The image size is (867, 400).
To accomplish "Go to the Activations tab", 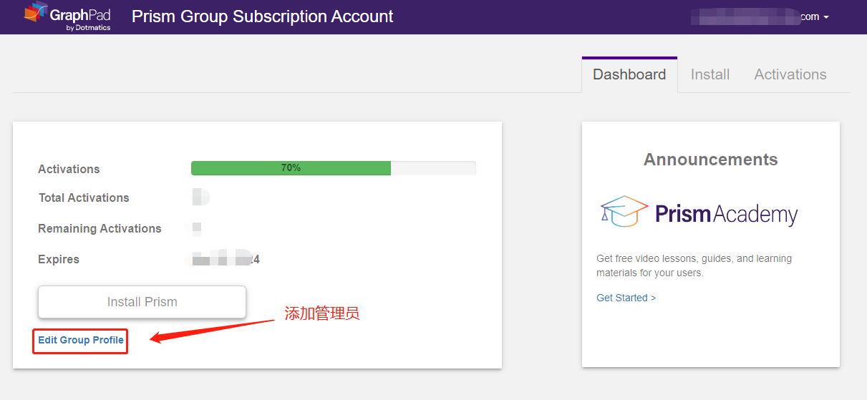I will pos(790,74).
